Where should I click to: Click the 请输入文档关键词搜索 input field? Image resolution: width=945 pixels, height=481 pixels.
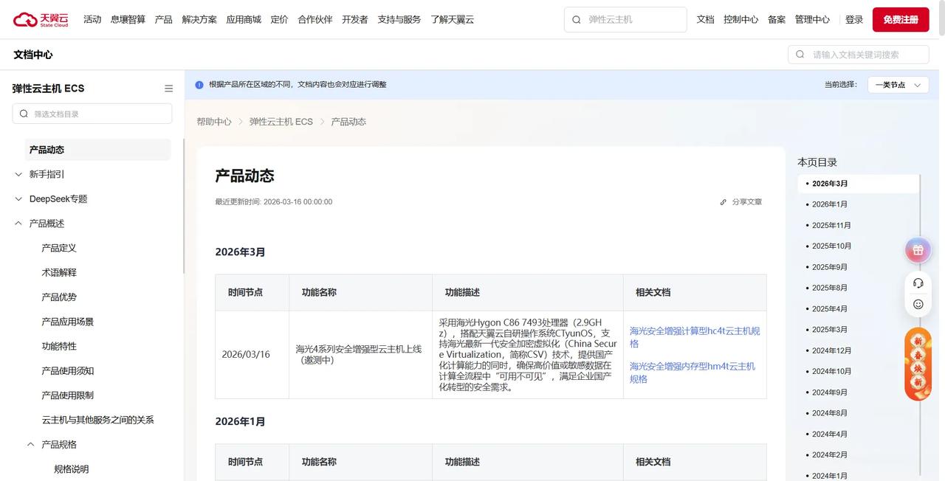coord(856,54)
